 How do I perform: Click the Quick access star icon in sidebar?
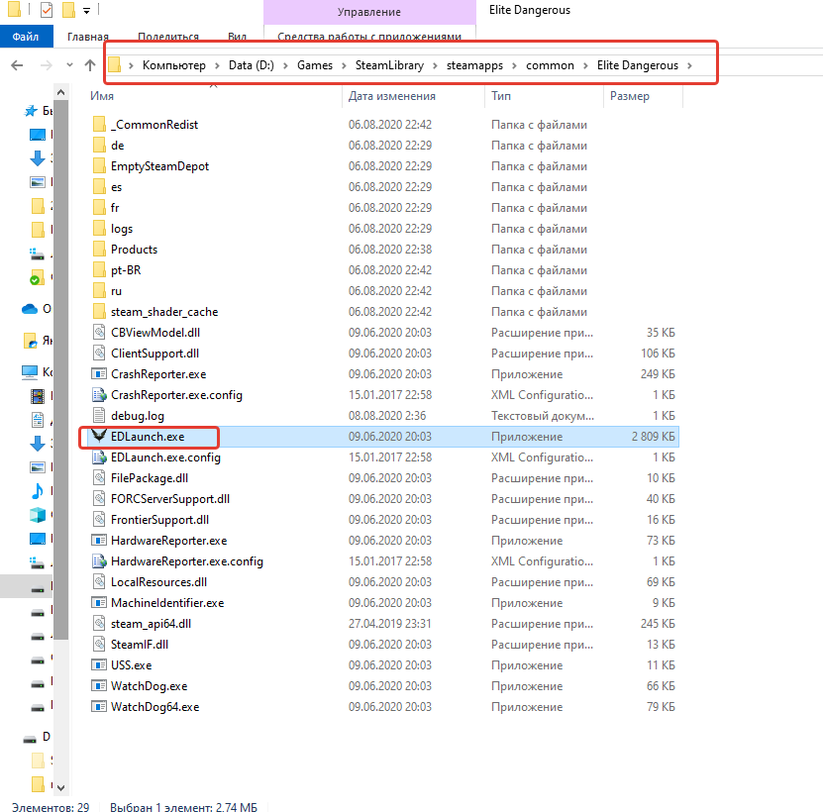[x=31, y=111]
